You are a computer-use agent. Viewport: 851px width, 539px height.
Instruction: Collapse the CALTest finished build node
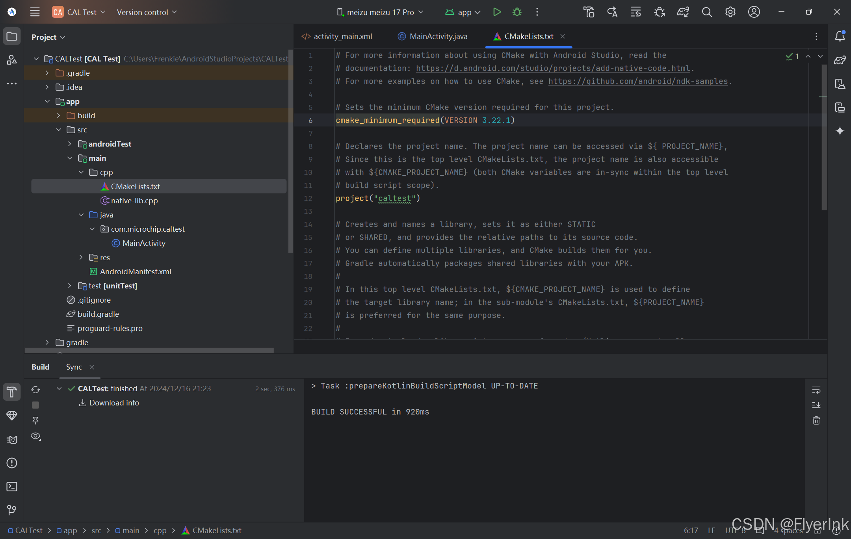tap(59, 388)
